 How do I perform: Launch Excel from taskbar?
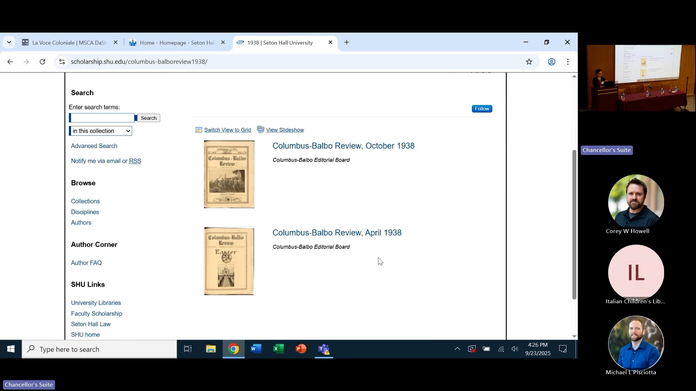[278, 349]
